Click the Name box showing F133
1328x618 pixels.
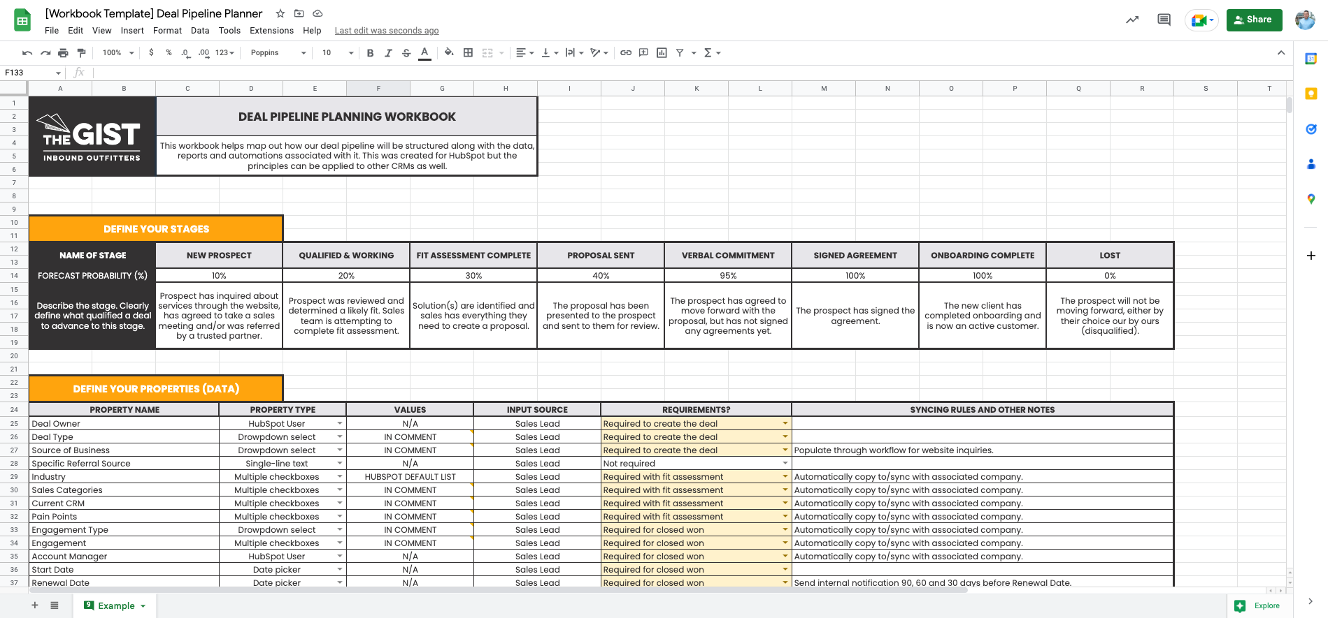33,73
